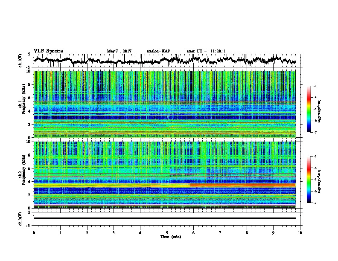Click the "Time (min)" axis label
338x261 pixels.
(171, 237)
